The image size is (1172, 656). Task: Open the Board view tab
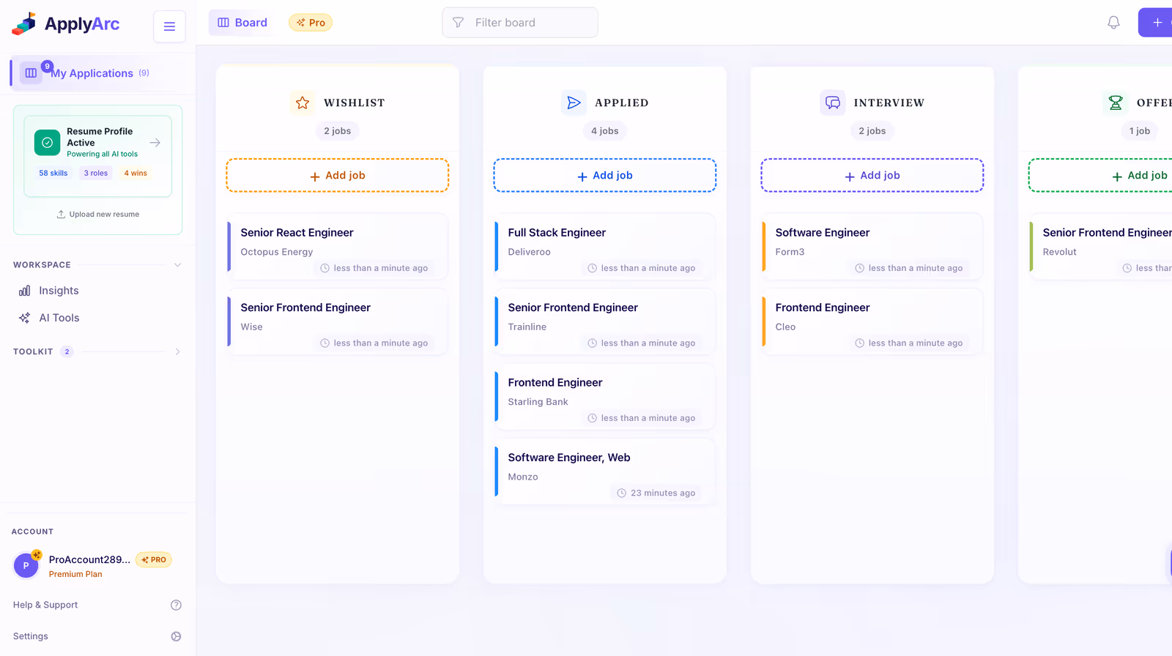(242, 23)
